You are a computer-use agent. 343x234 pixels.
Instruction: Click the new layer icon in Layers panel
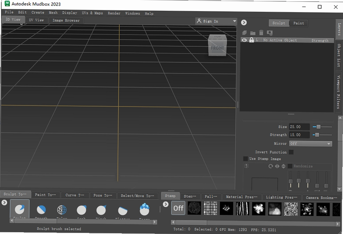point(245,33)
